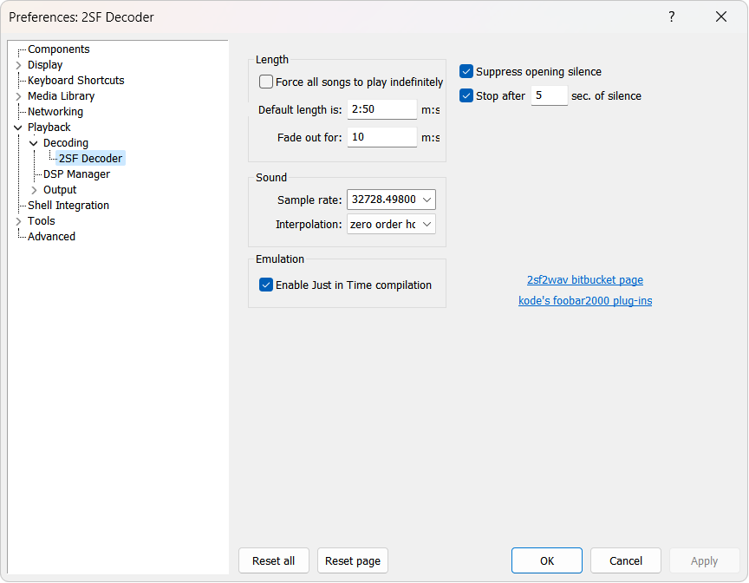
Task: Expand the Display tree node
Action: click(18, 65)
